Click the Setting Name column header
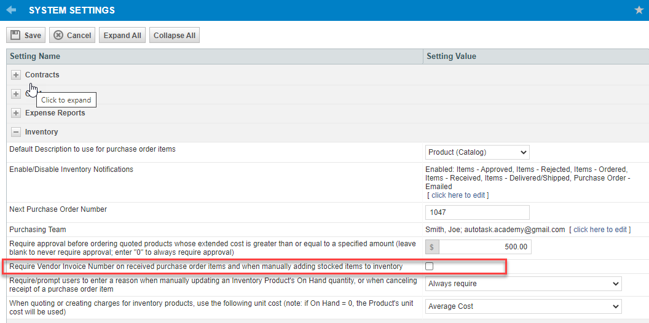649x323 pixels. coord(35,56)
